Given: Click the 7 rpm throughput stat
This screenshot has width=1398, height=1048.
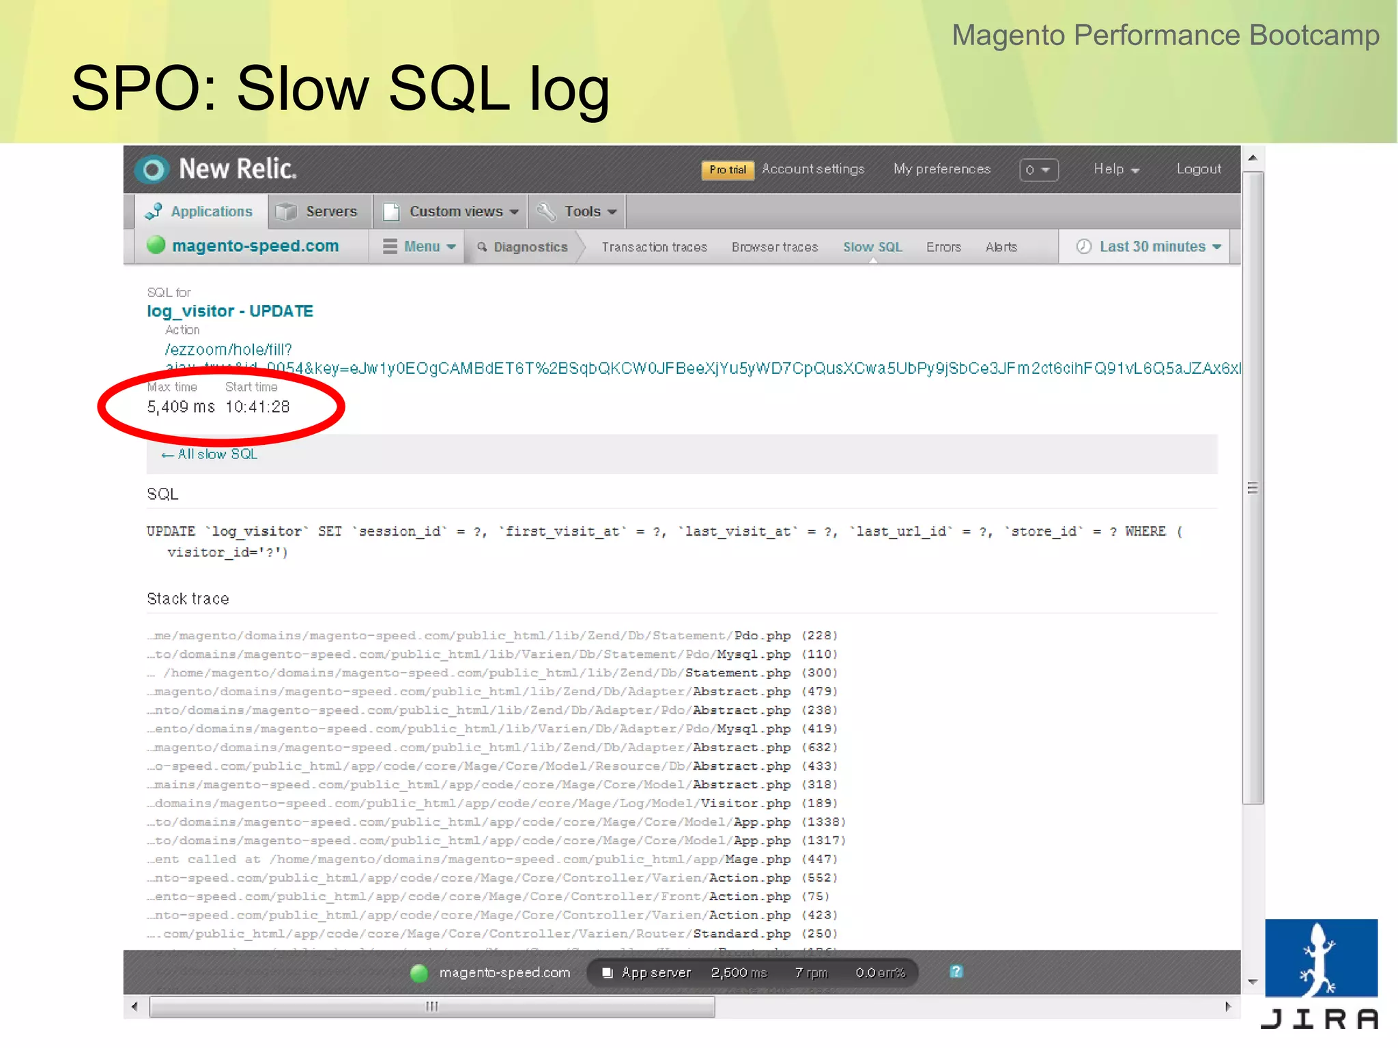Looking at the screenshot, I should [811, 973].
